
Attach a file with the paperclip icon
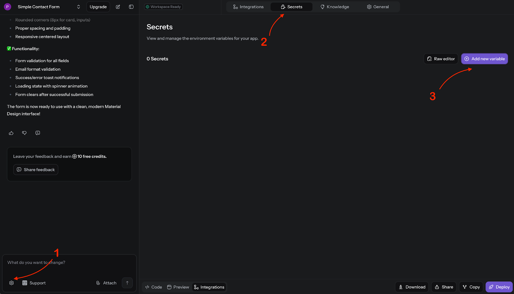click(106, 283)
